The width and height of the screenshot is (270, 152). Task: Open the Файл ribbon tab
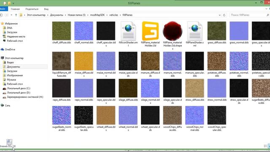tap(3, 9)
